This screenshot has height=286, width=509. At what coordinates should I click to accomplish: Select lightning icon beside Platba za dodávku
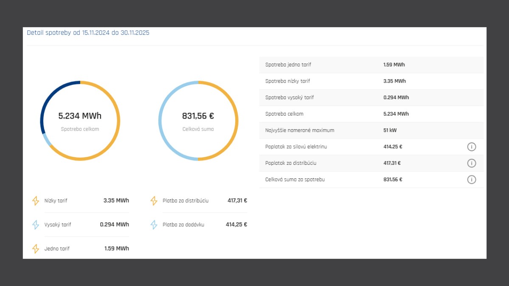pyautogui.click(x=154, y=225)
